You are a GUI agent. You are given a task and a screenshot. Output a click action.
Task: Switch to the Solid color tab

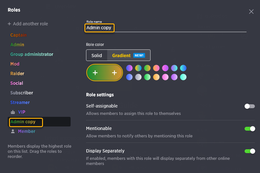pos(97,56)
